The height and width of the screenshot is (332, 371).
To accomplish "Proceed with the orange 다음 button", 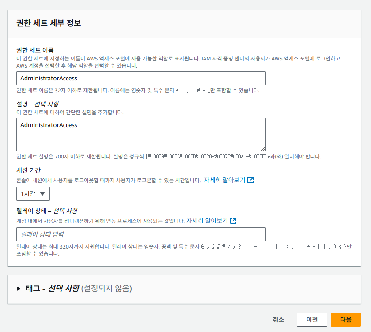I will tap(346, 320).
